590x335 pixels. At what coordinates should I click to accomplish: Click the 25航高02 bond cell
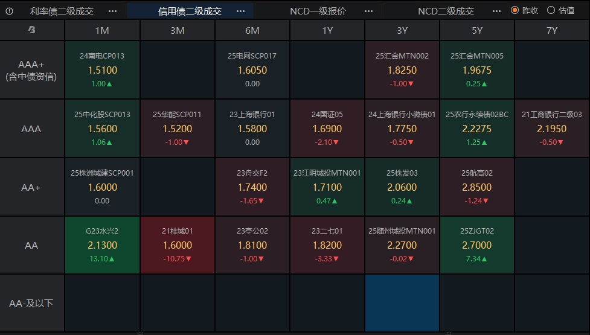click(x=477, y=187)
